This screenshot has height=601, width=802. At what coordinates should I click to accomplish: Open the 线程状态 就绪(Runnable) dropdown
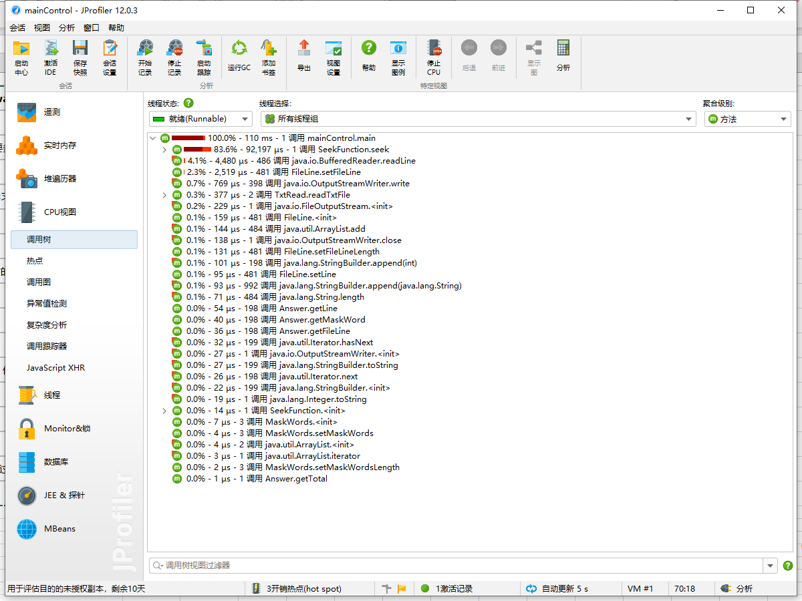click(200, 119)
